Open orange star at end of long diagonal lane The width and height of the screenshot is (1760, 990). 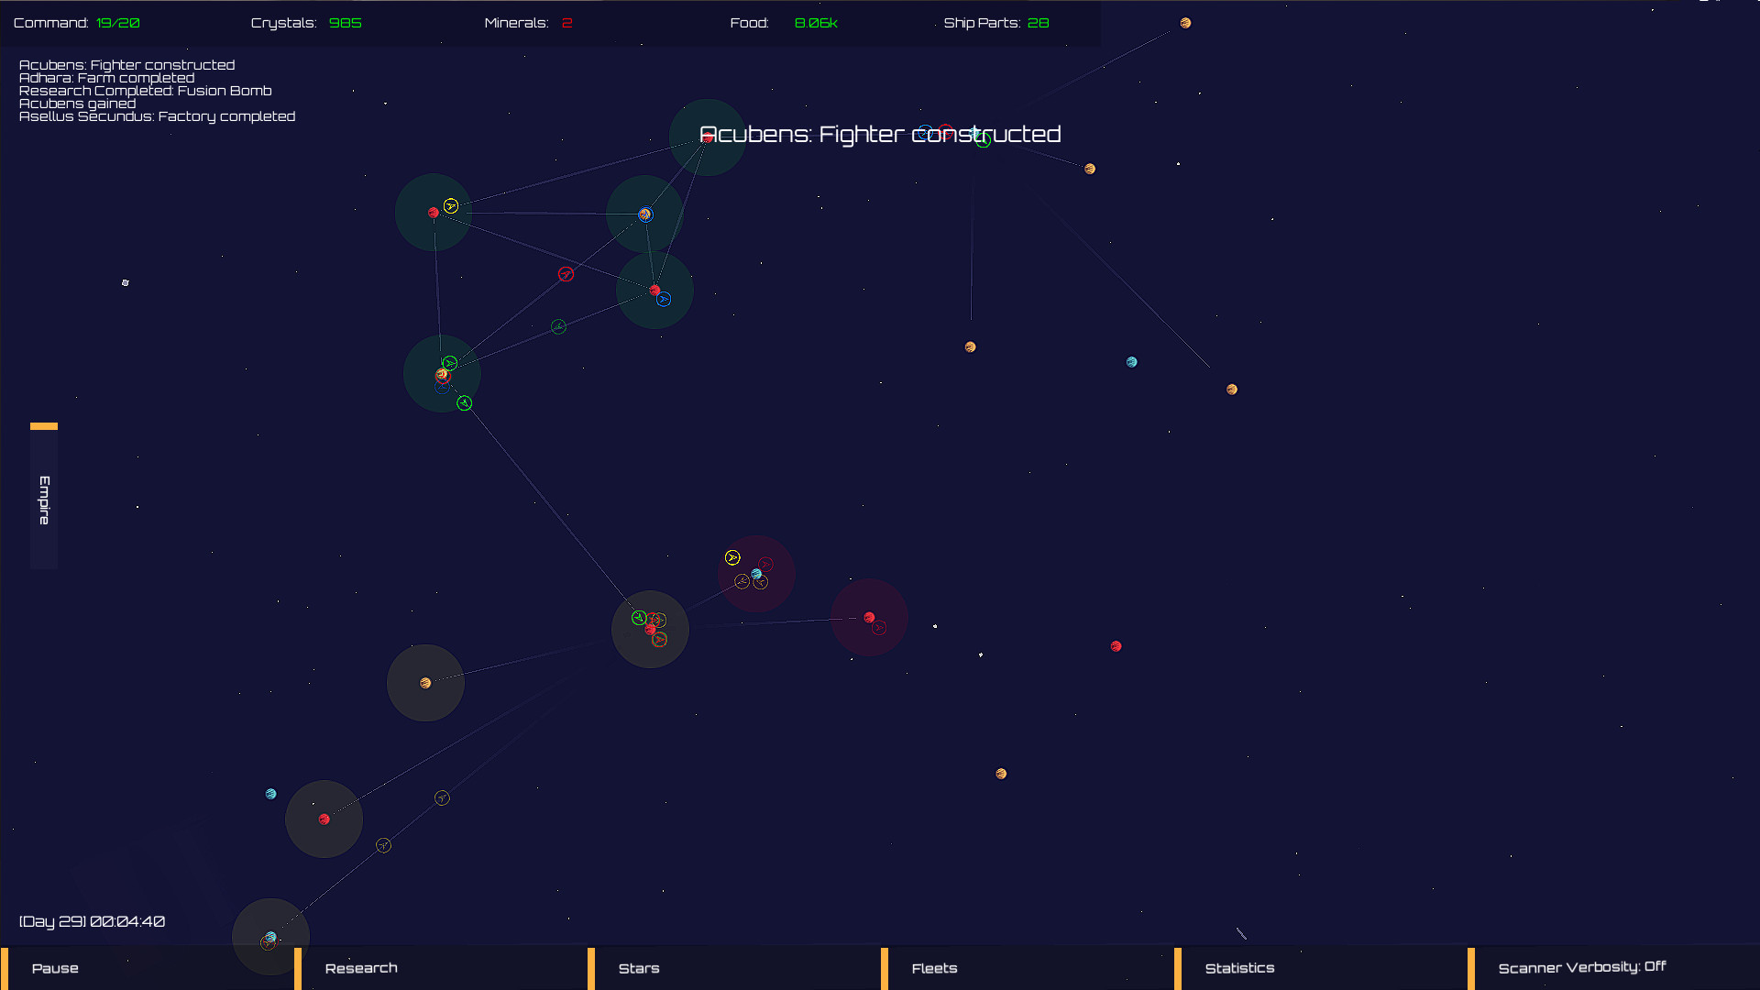(1232, 390)
